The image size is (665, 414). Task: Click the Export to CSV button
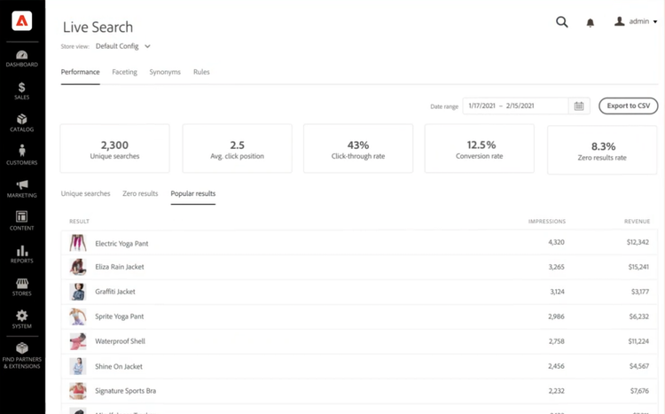[x=629, y=106]
